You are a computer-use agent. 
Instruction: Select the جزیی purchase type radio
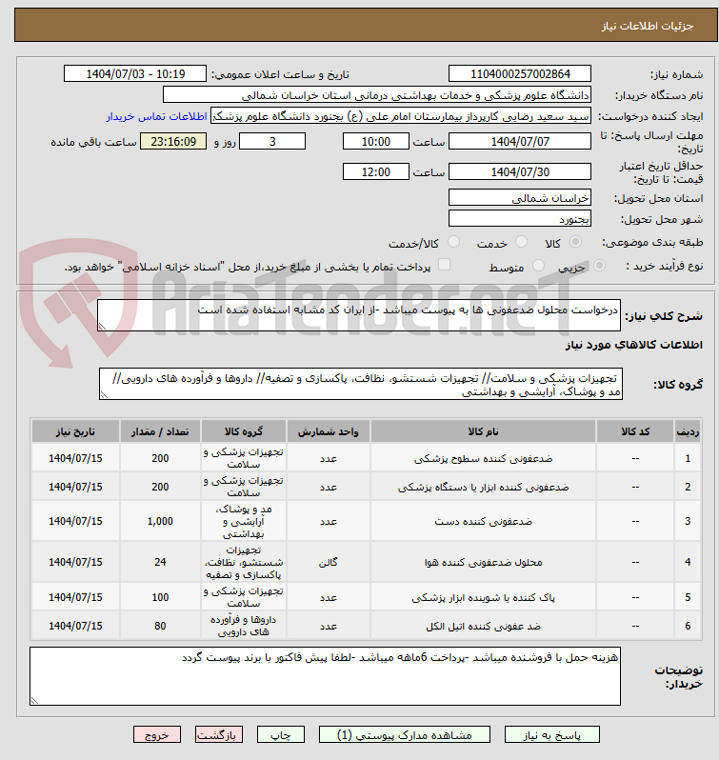pyautogui.click(x=599, y=265)
